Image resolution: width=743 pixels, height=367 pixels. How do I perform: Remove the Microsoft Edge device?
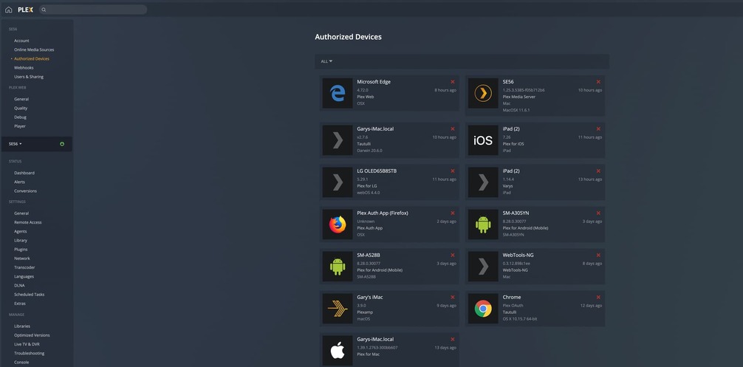point(453,82)
